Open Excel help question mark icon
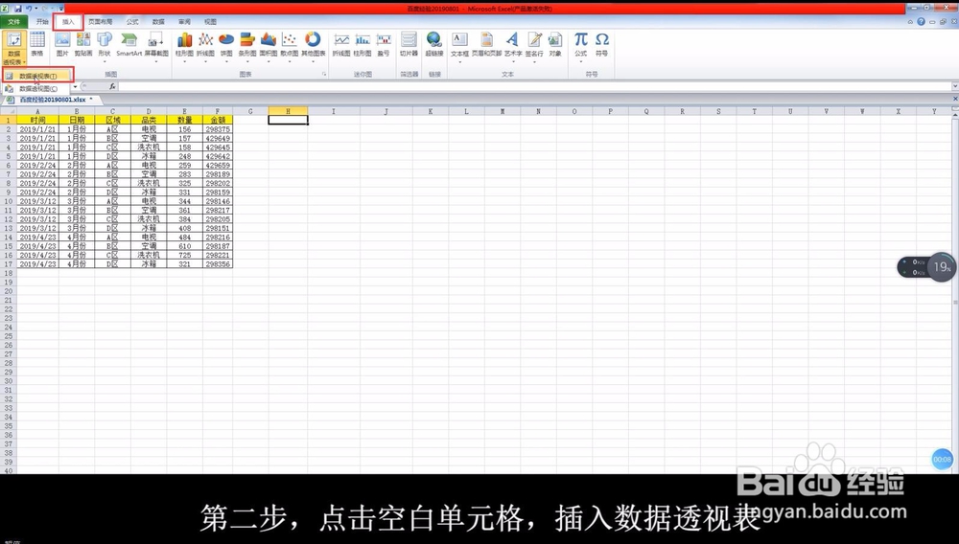959x544 pixels. click(x=921, y=21)
